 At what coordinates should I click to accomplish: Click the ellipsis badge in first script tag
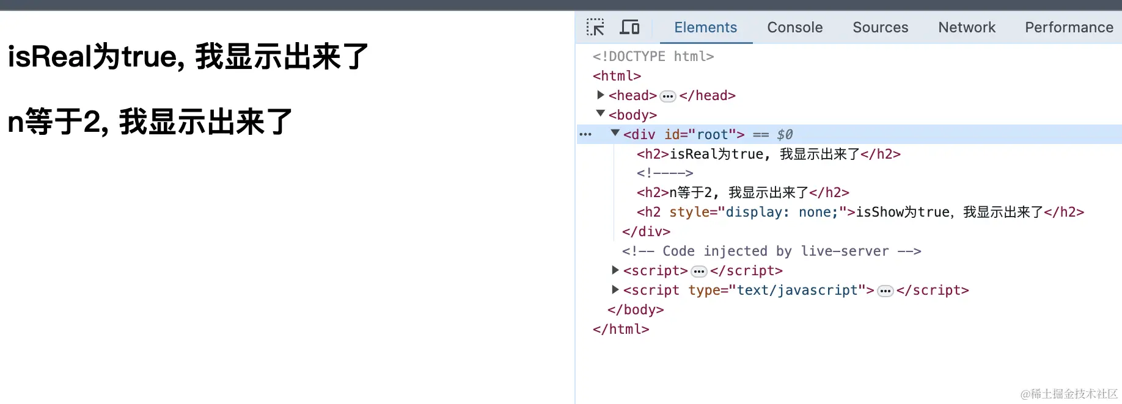[x=699, y=272]
